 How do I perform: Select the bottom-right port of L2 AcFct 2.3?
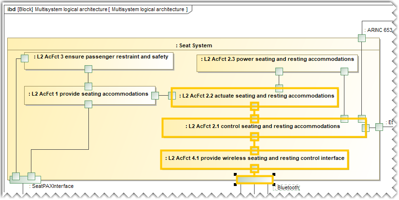(x=344, y=71)
